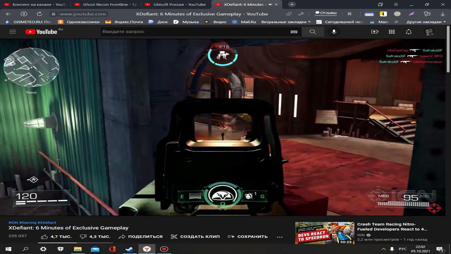Open the #Gaming hashtag link
451x254 pixels.
(28, 223)
